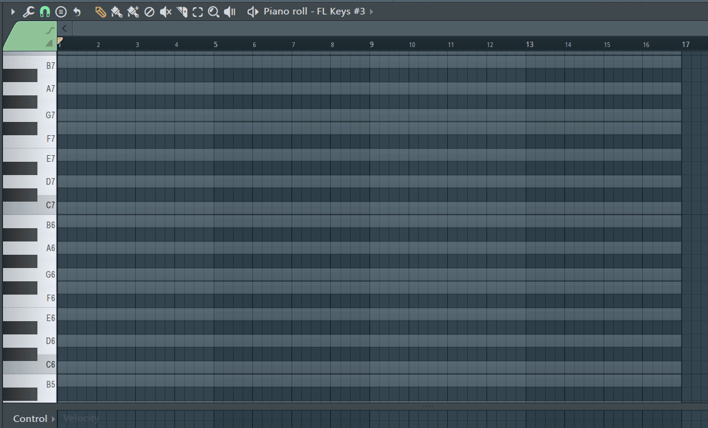Select the Delete tool

pos(149,11)
